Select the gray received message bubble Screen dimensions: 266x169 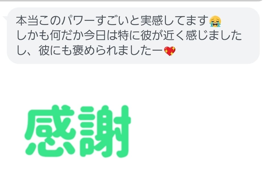pos(133,36)
